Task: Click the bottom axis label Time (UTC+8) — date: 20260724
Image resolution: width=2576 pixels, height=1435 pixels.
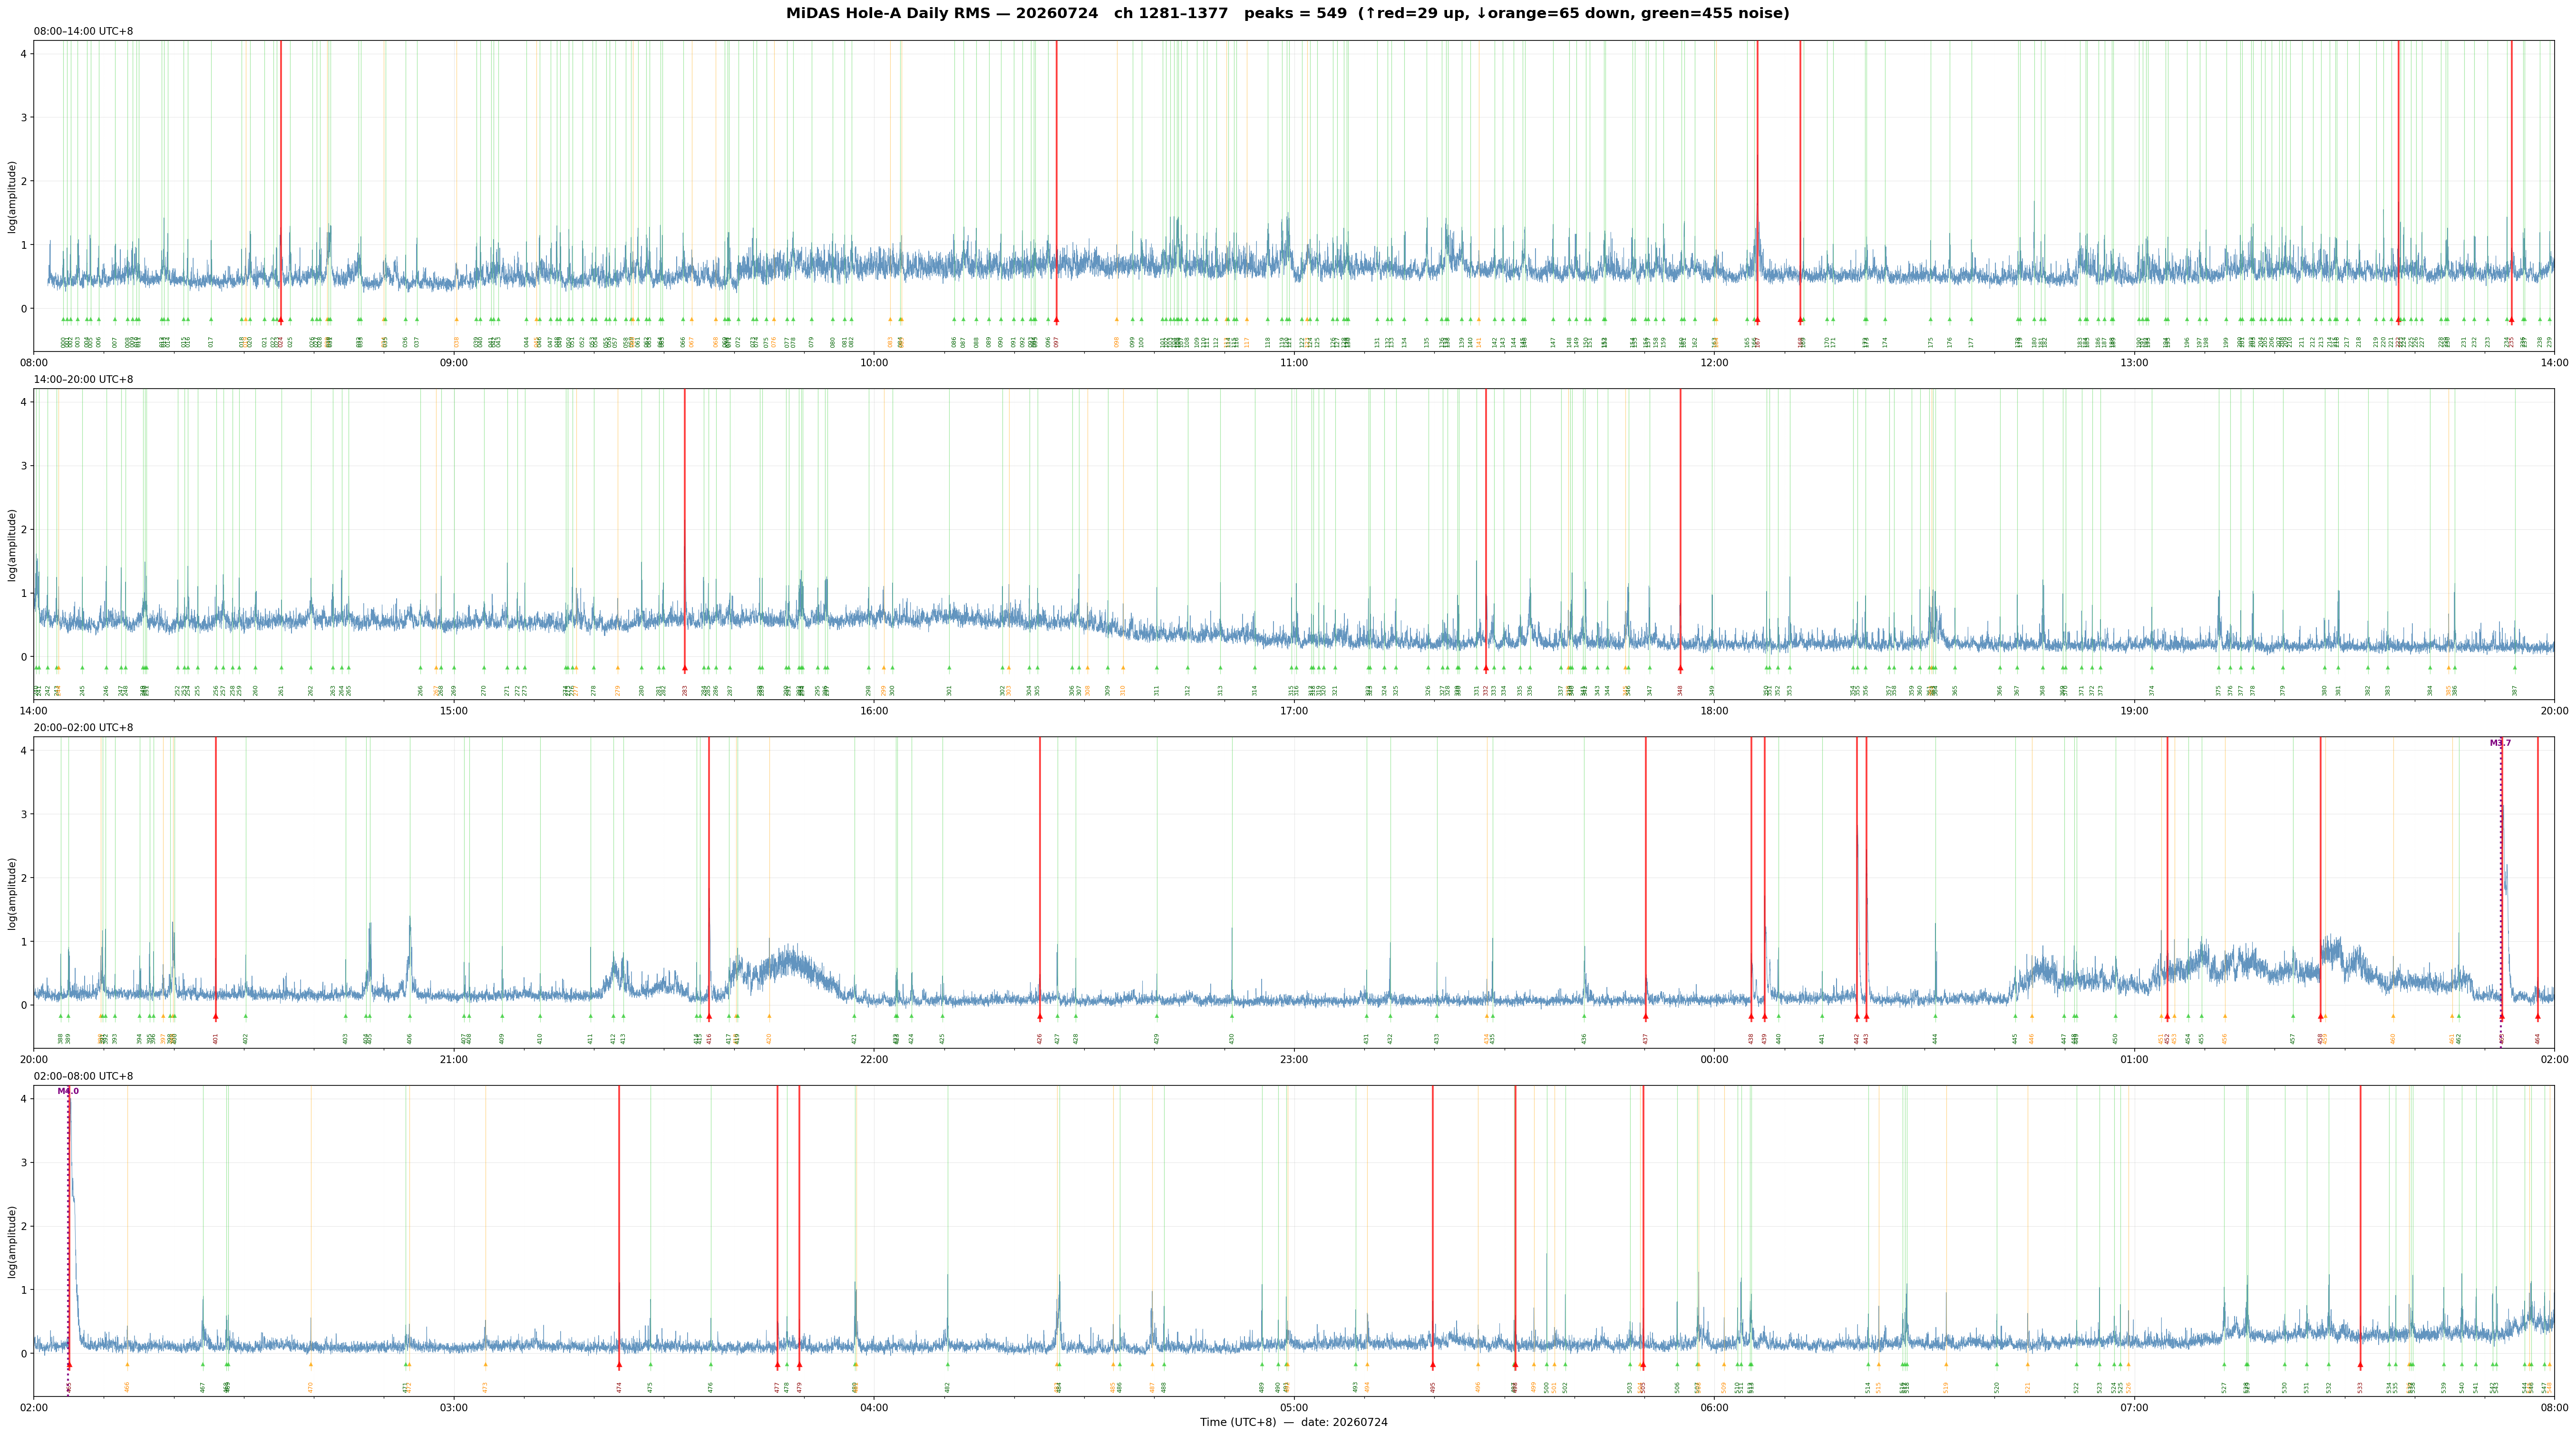Action: click(1294, 1422)
